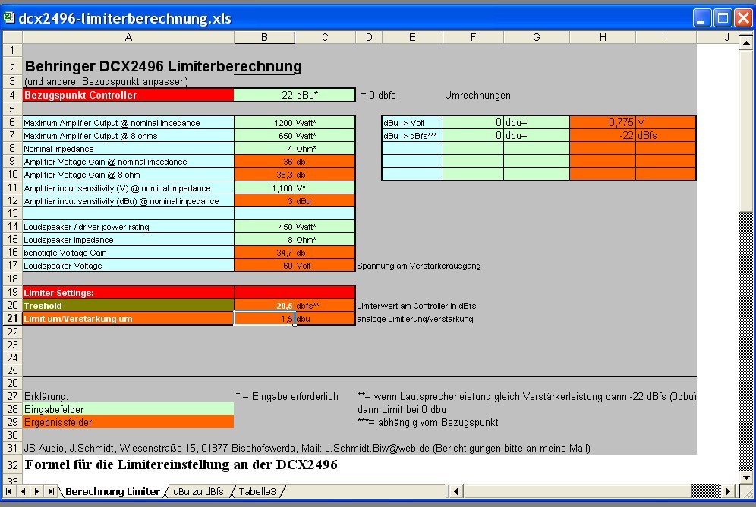
Task: Open the Tabelle3 sheet tab
Action: point(257,492)
